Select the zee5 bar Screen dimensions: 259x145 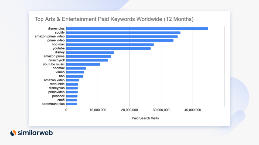[x=72, y=100]
